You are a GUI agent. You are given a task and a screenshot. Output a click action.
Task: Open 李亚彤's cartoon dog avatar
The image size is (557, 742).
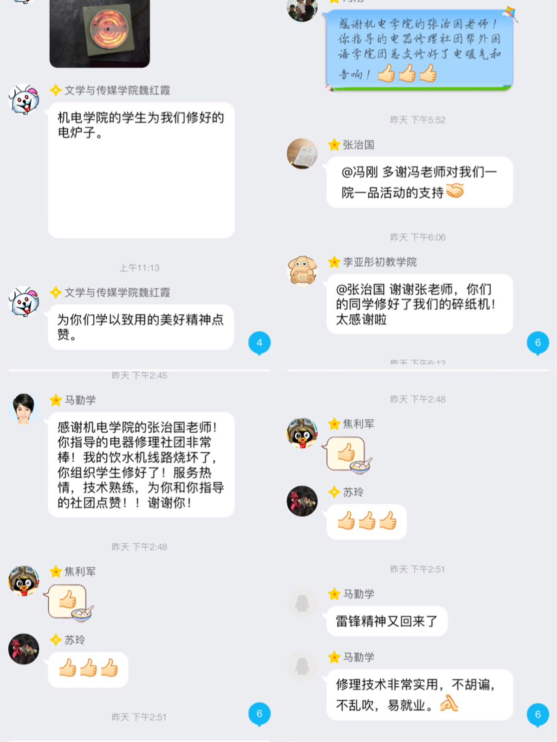(x=302, y=270)
